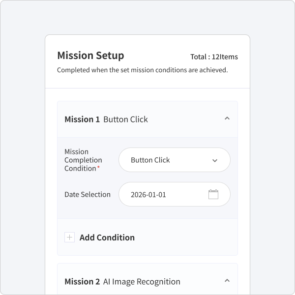This screenshot has height=295, width=295.
Task: Collapse Mission 1 using its chevron arrow
Action: tap(227, 118)
